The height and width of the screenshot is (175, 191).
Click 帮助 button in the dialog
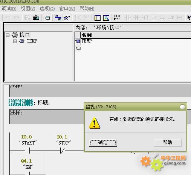(168, 143)
